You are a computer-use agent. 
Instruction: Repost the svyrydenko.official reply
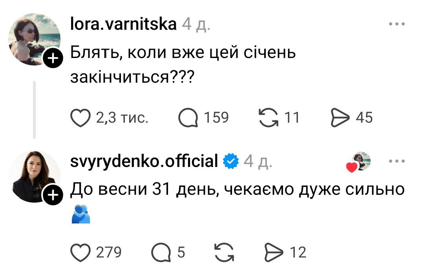[225, 252]
